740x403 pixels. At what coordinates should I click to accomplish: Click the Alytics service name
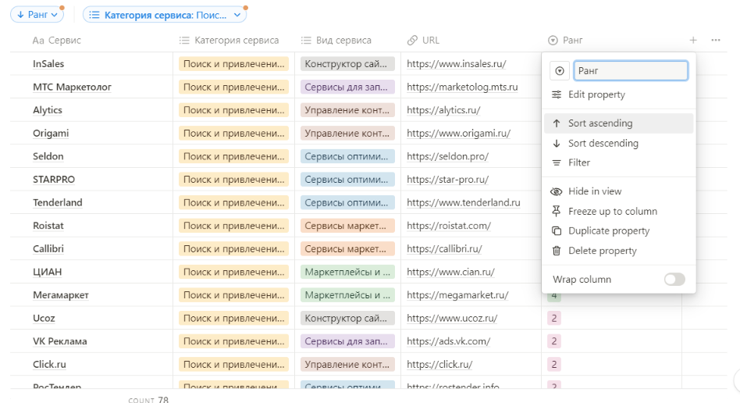coord(47,110)
